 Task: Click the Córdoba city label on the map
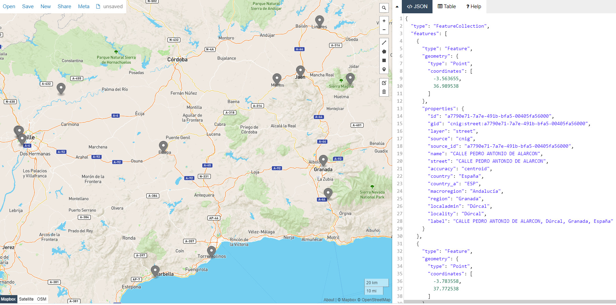(x=177, y=59)
